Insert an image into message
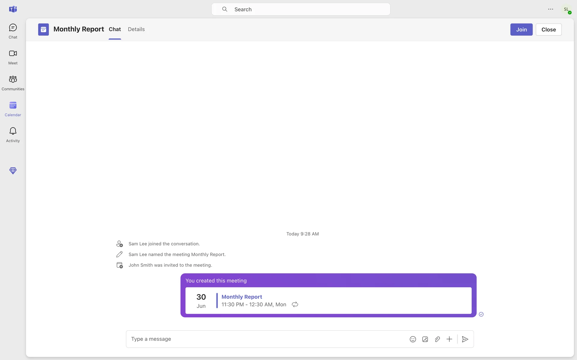 point(425,339)
